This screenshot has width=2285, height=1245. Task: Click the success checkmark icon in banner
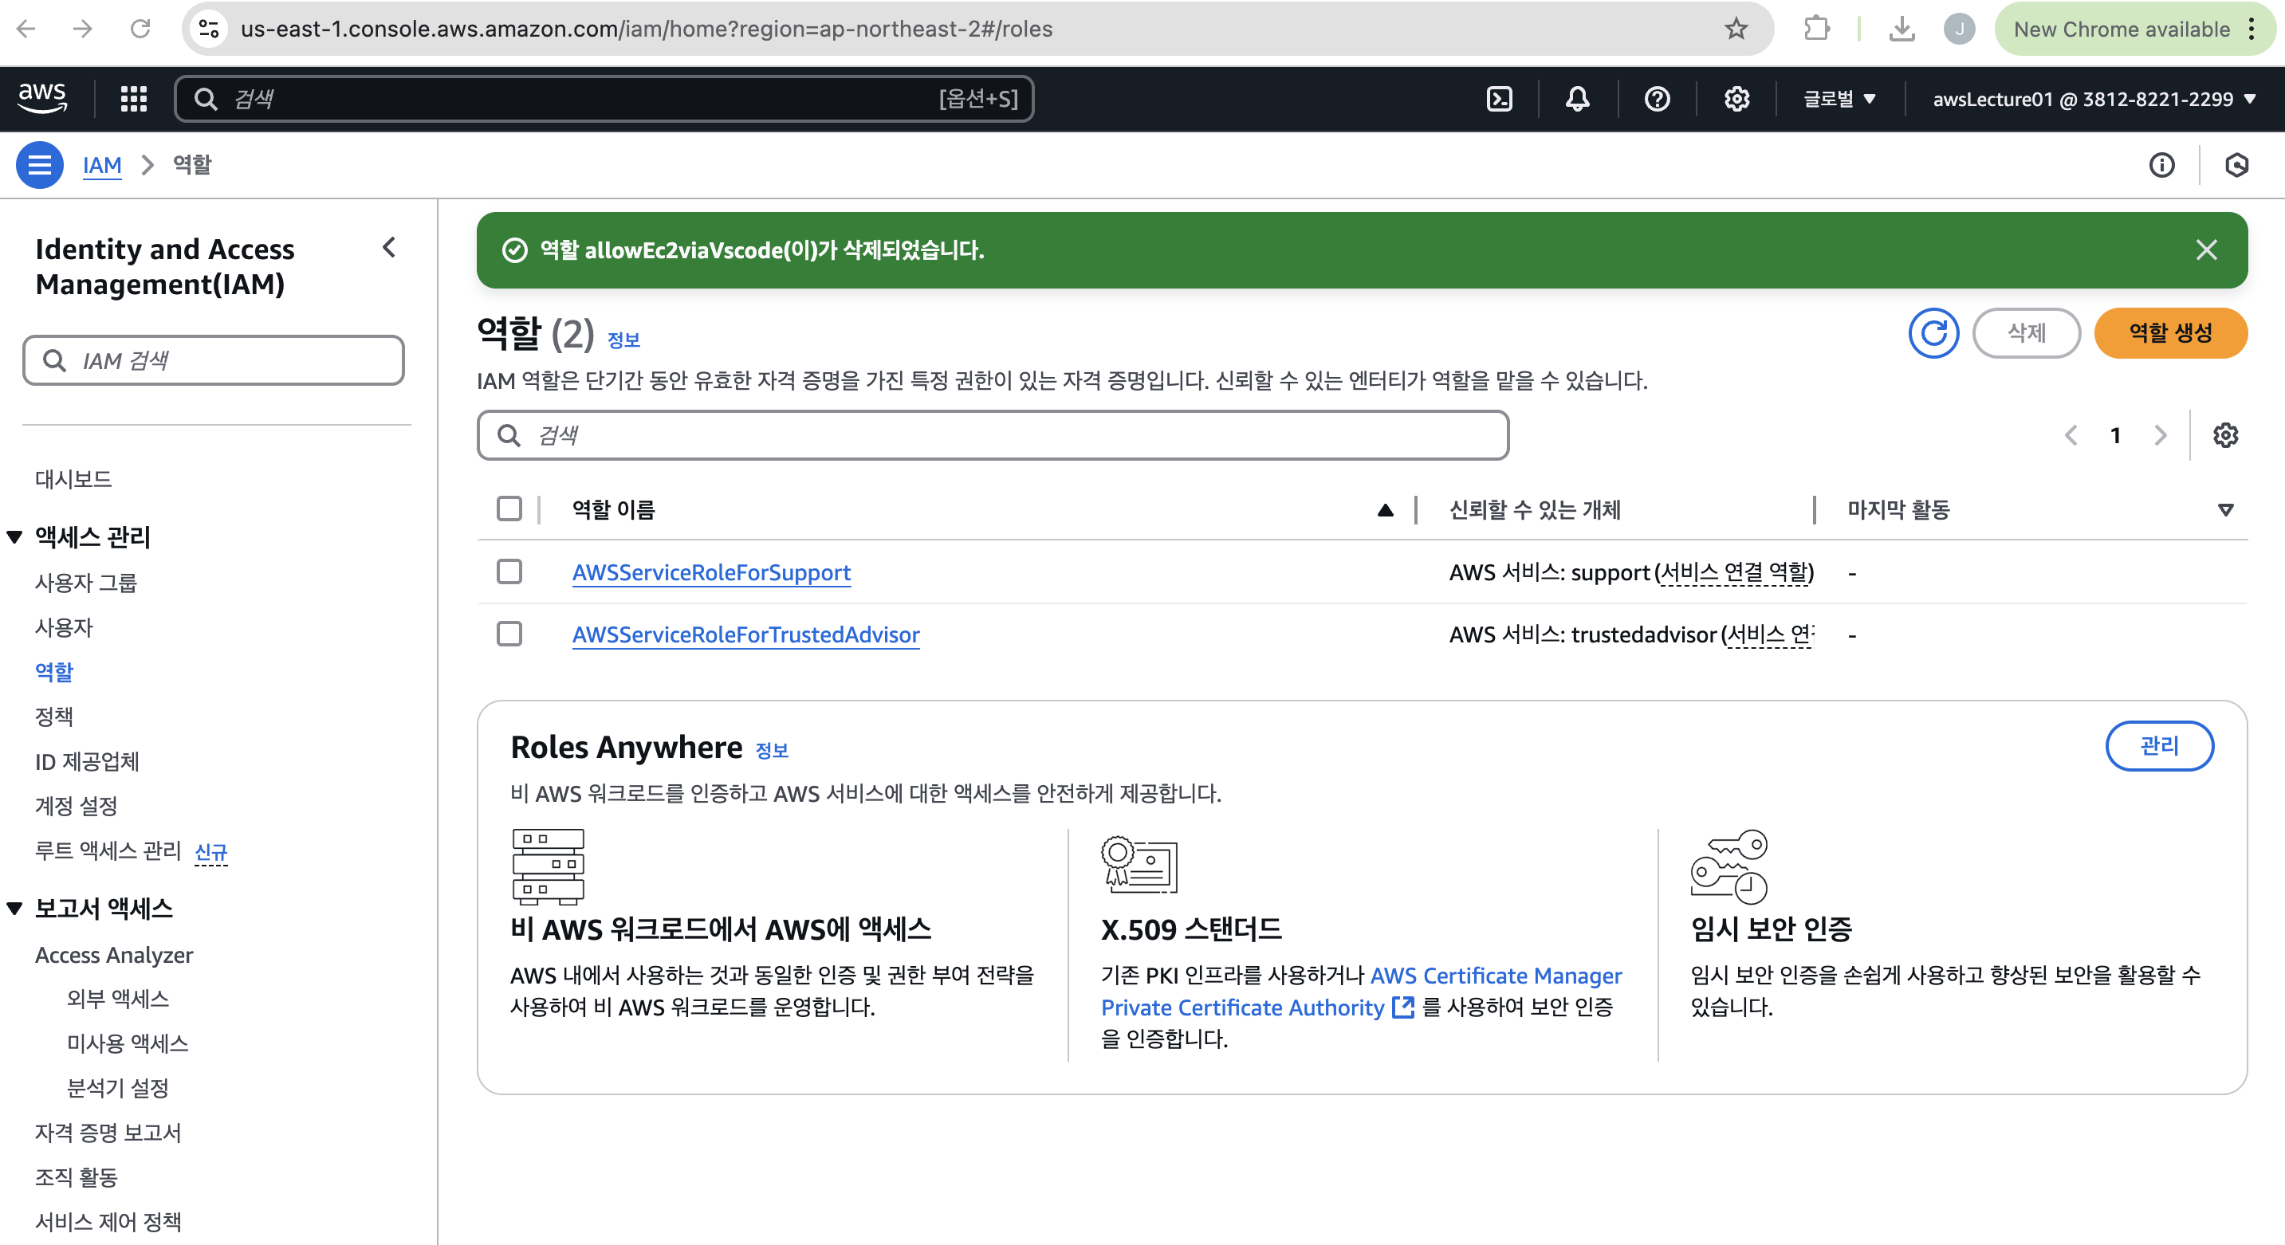coord(514,250)
